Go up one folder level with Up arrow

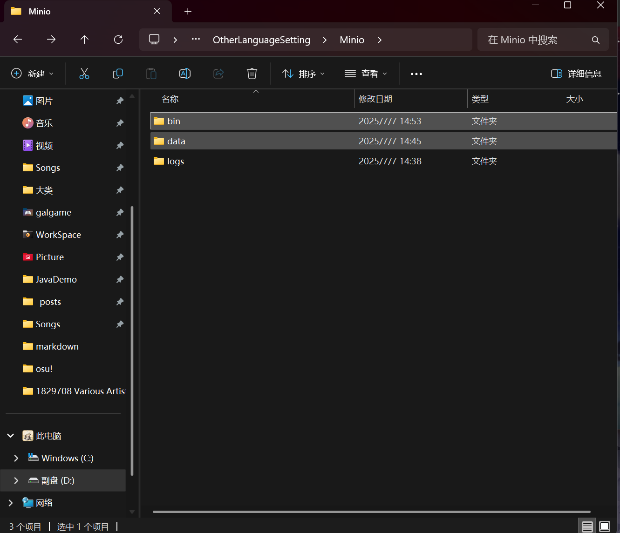[x=84, y=40]
